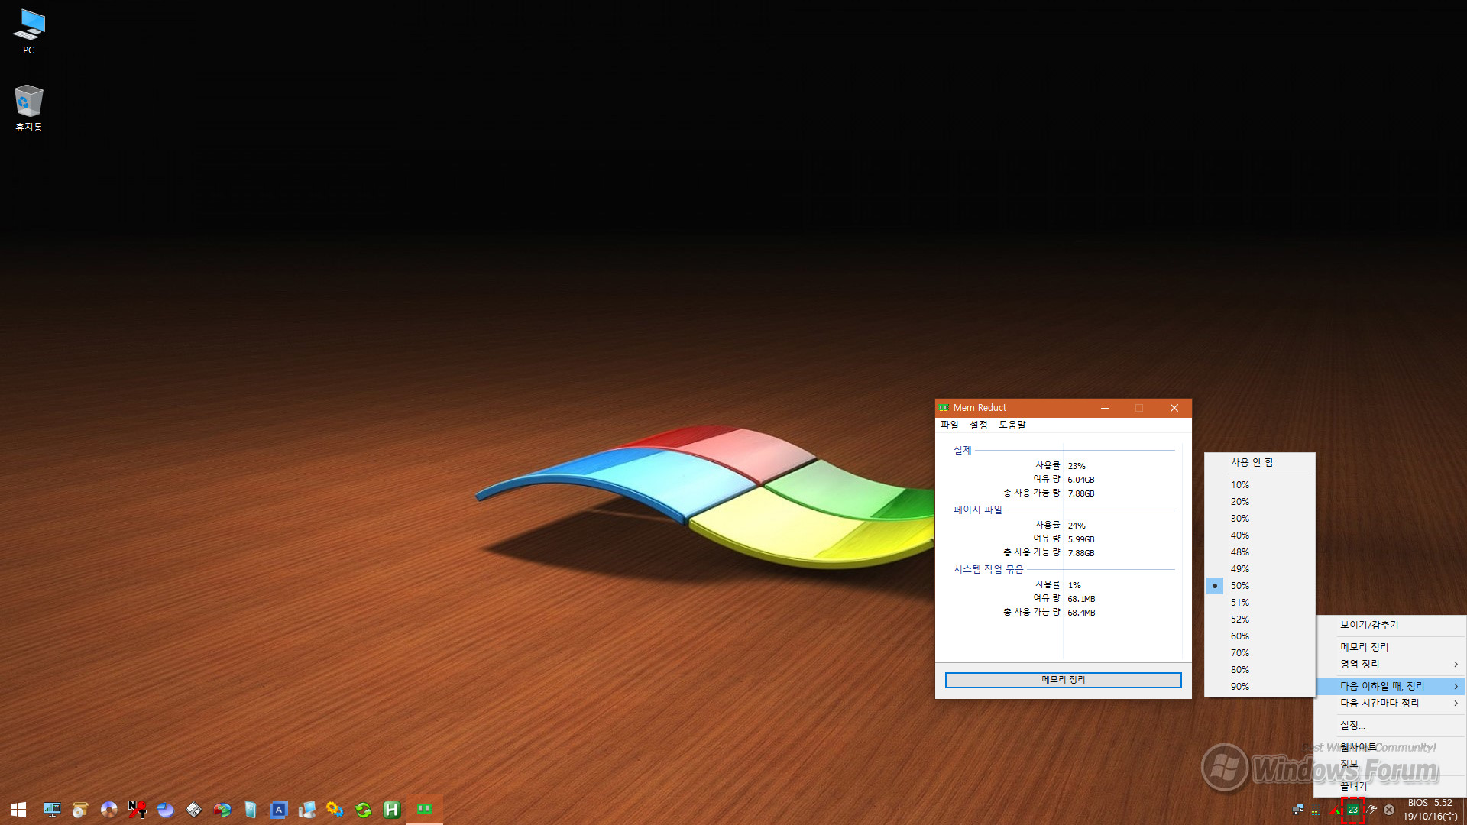Viewport: 1467px width, 825px height.
Task: Select the 사용 안 함 option
Action: 1259,463
